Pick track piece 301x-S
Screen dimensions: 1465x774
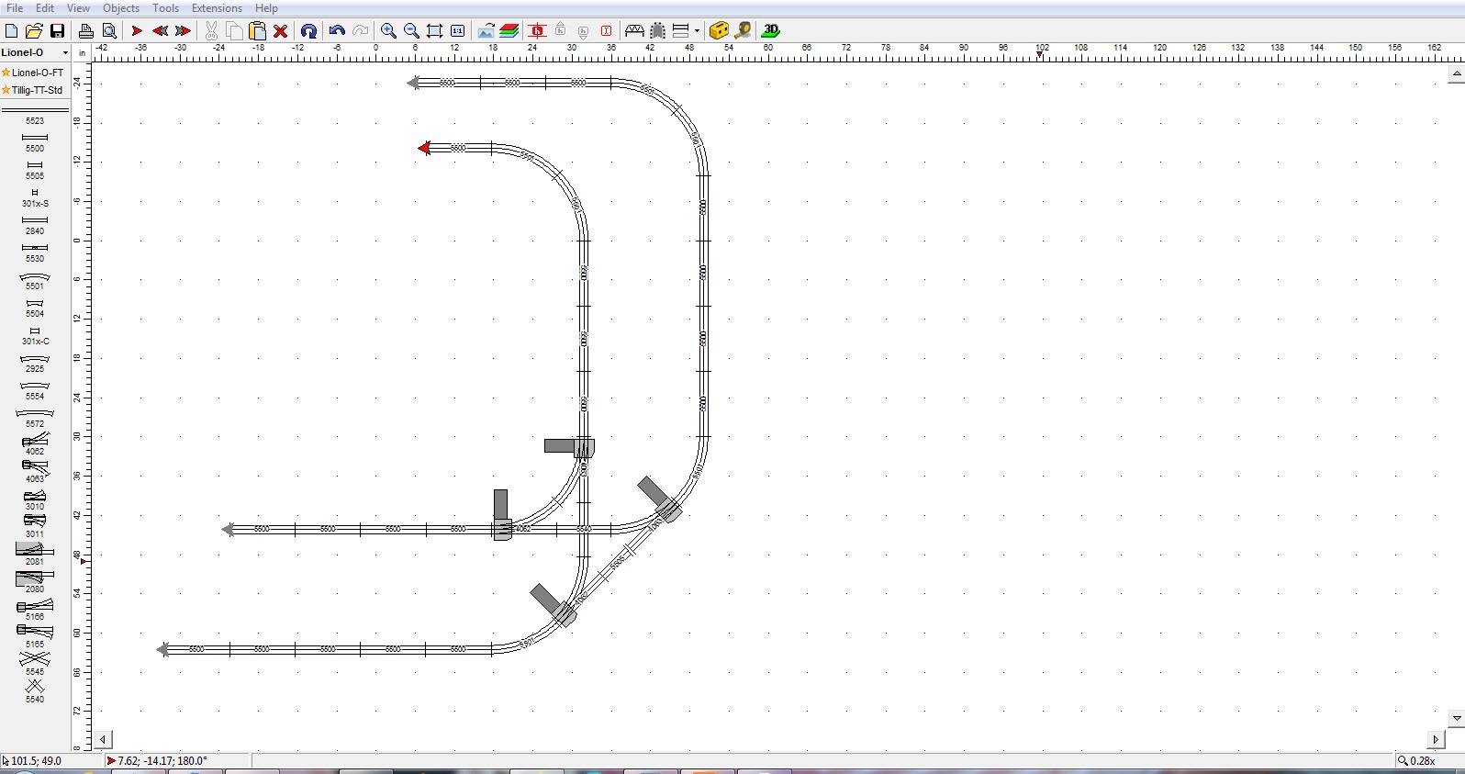point(35,197)
